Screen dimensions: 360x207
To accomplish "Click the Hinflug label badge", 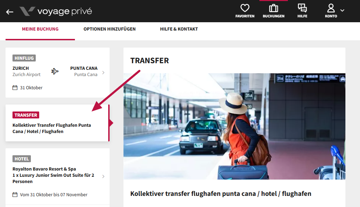I will point(24,58).
